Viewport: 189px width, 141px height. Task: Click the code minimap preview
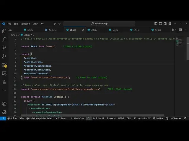(x=180, y=42)
